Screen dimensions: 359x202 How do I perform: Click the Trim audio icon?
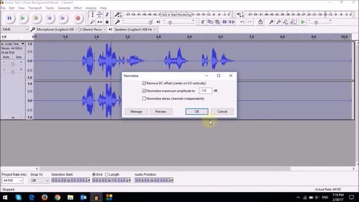pos(224,22)
